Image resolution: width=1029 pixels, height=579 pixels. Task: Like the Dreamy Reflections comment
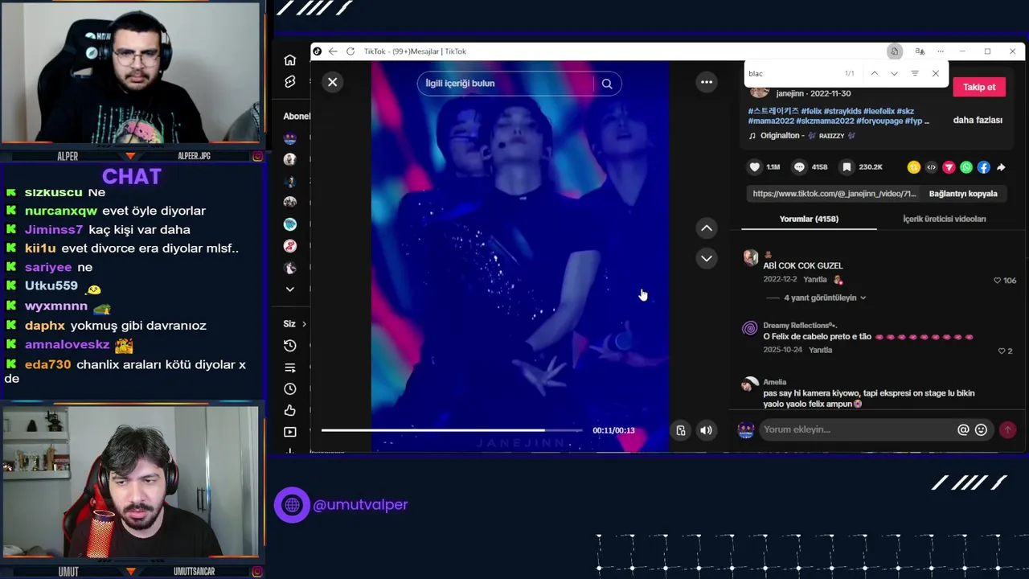point(1002,351)
